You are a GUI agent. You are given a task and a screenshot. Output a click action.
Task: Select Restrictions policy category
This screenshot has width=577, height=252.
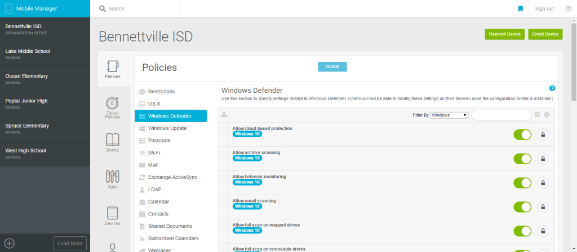[x=171, y=92]
